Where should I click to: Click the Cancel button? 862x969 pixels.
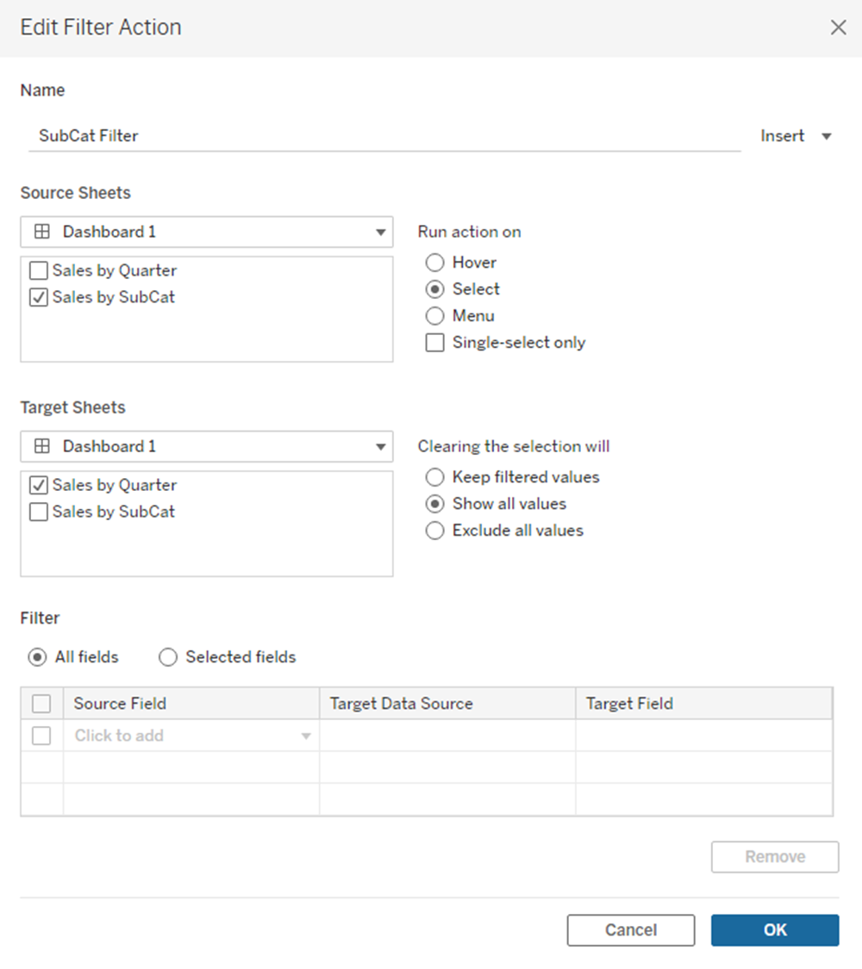point(630,930)
